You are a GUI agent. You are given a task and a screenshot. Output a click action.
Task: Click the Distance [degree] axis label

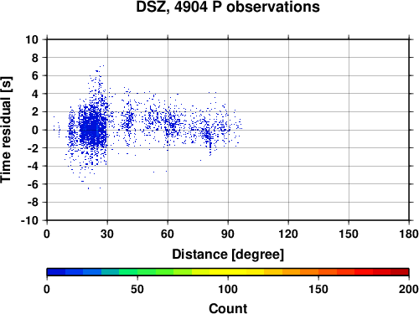[x=228, y=255]
